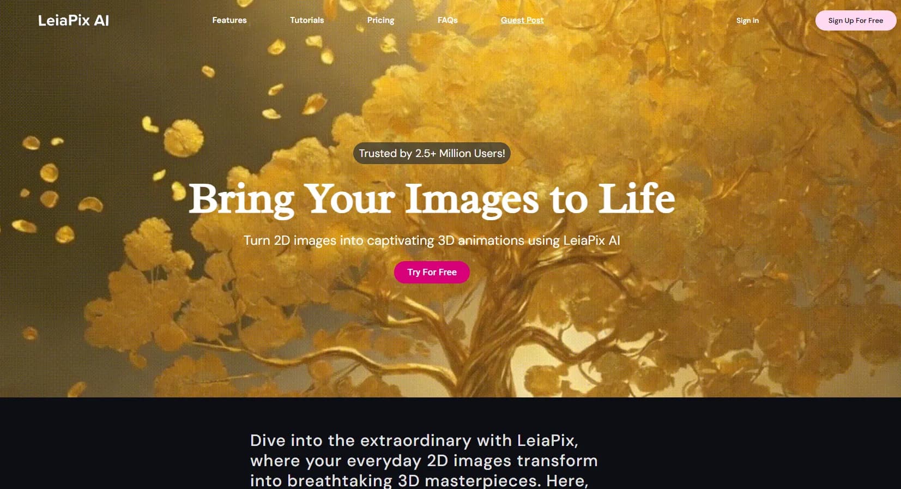
Task: Click the Sign Up For Free button
Action: [x=856, y=21]
